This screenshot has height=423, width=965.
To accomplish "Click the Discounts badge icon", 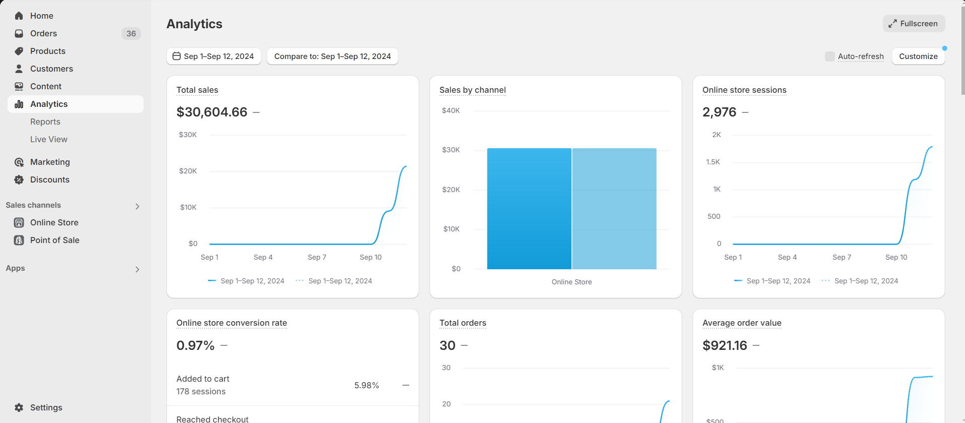I will click(19, 179).
